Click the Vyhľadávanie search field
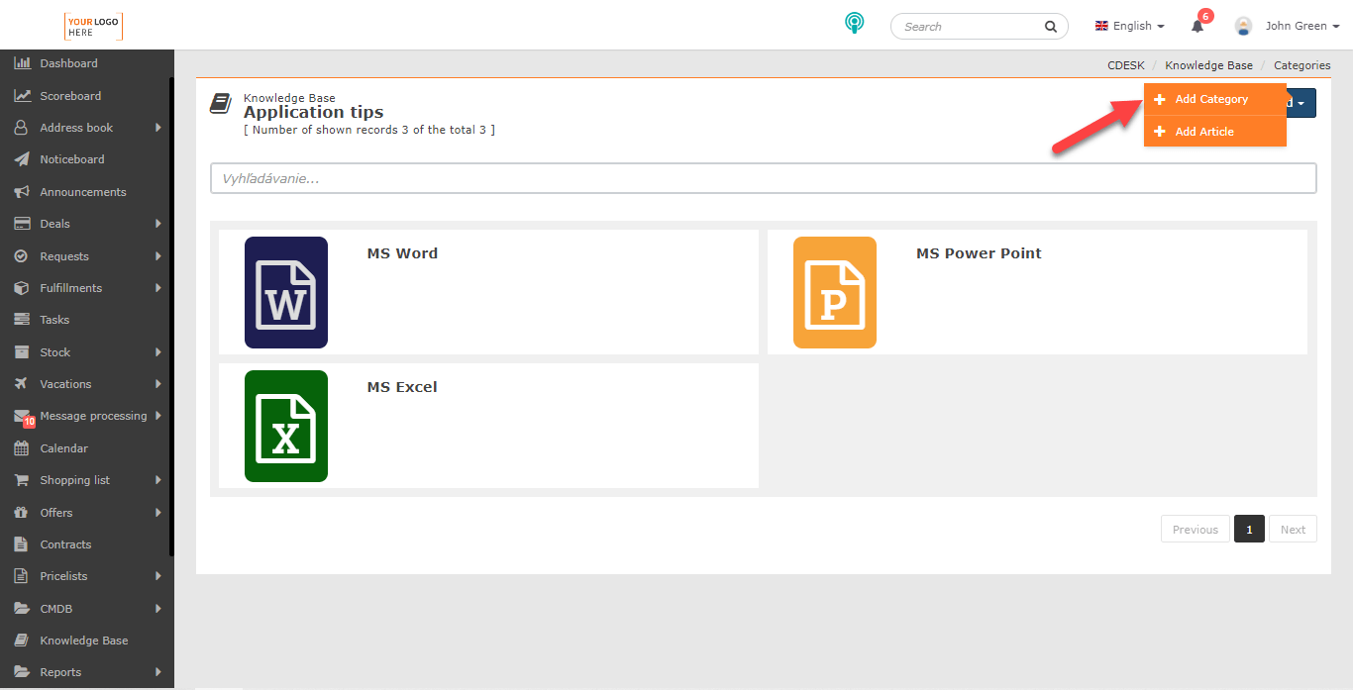1353x690 pixels. (x=764, y=179)
